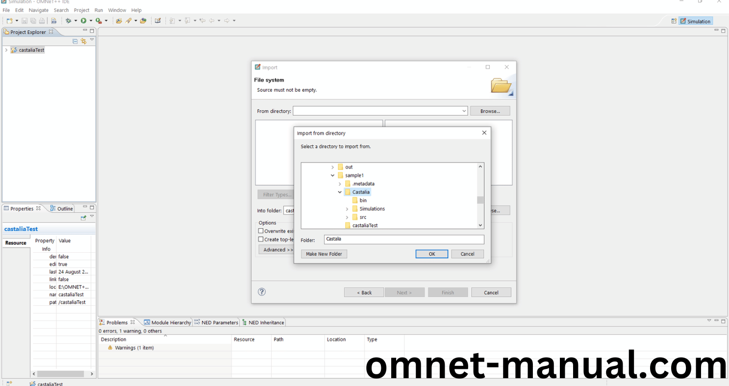Image resolution: width=729 pixels, height=386 pixels.
Task: Click the Previous Annotation toolbar icon
Action: coord(188,21)
